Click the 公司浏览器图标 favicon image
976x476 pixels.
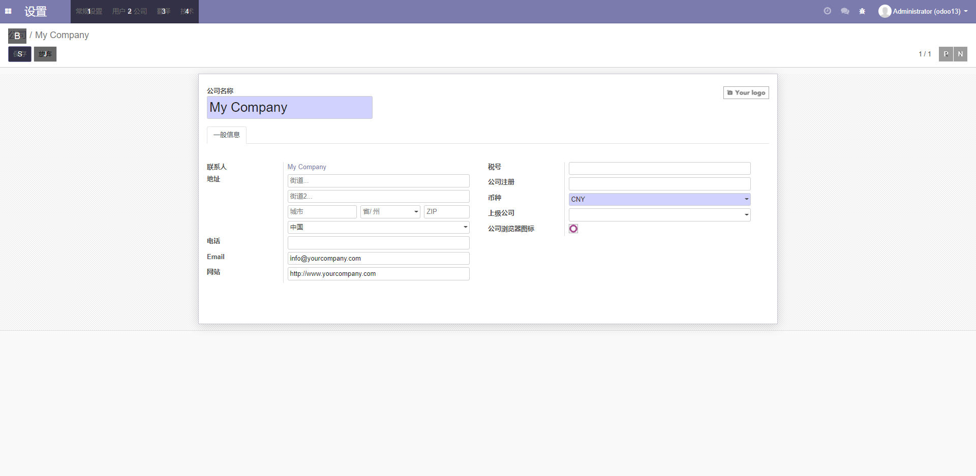[x=573, y=229]
